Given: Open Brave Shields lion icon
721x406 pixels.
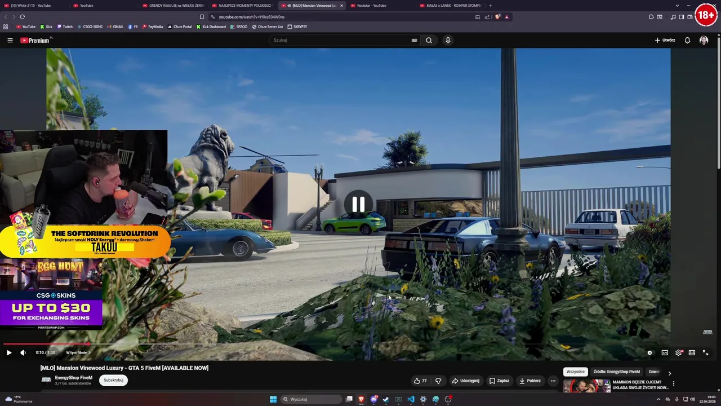Looking at the screenshot, I should [x=497, y=17].
